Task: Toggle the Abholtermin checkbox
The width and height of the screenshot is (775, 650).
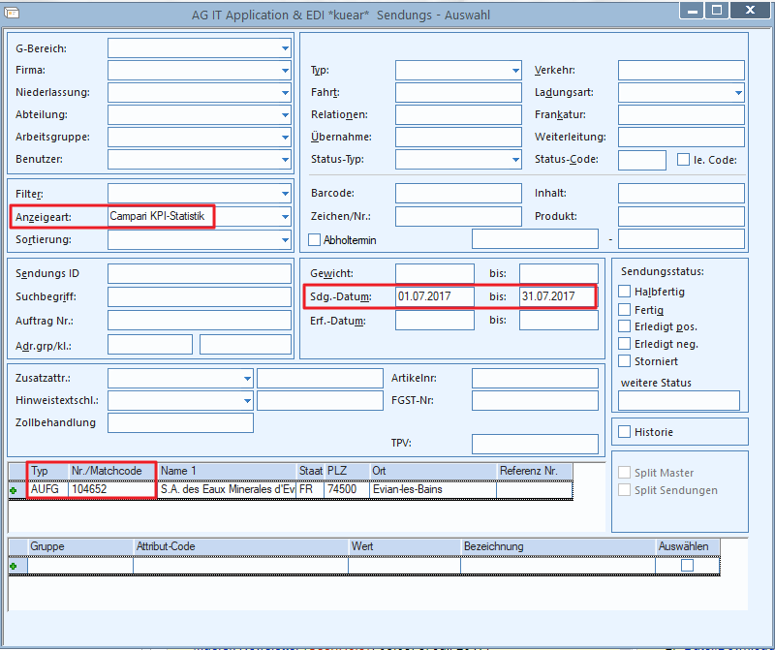Action: tap(314, 240)
